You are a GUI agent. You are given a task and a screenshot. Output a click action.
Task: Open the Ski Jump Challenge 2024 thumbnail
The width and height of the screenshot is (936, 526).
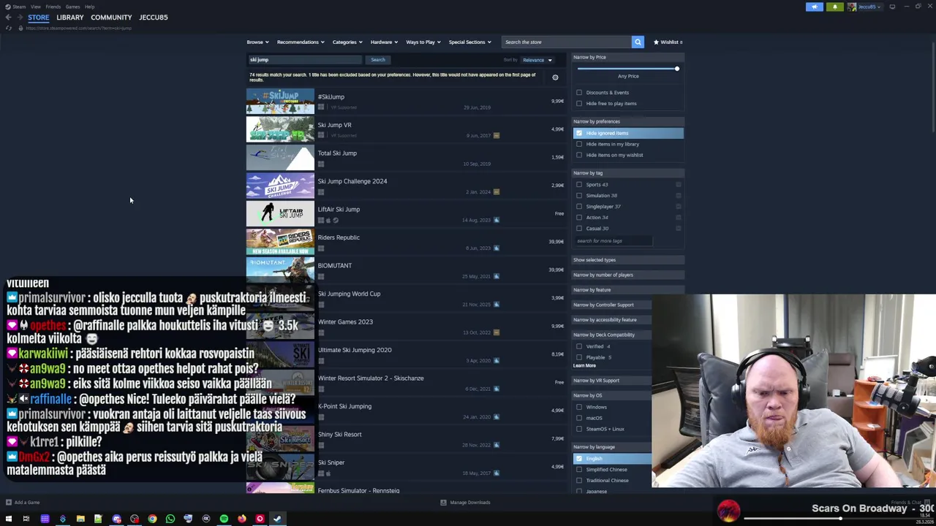click(280, 186)
